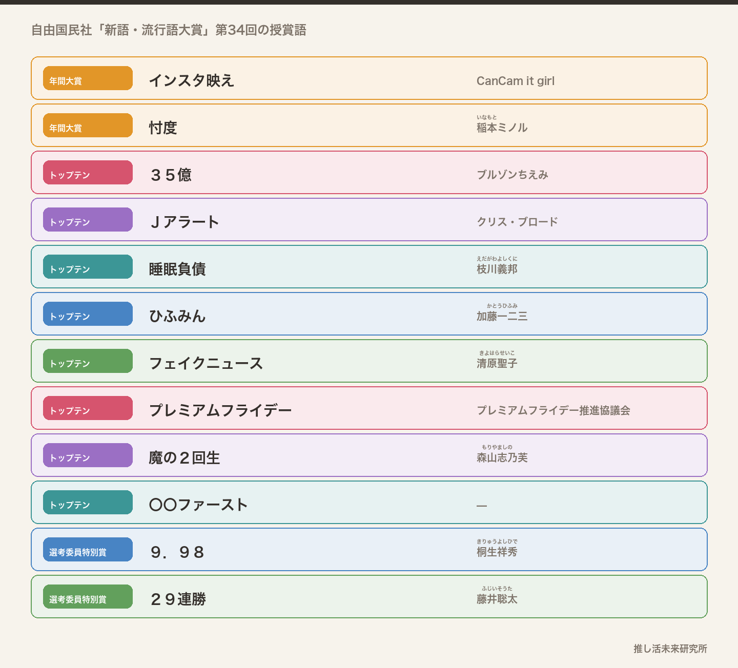Select the word ２９連勝

point(177,599)
